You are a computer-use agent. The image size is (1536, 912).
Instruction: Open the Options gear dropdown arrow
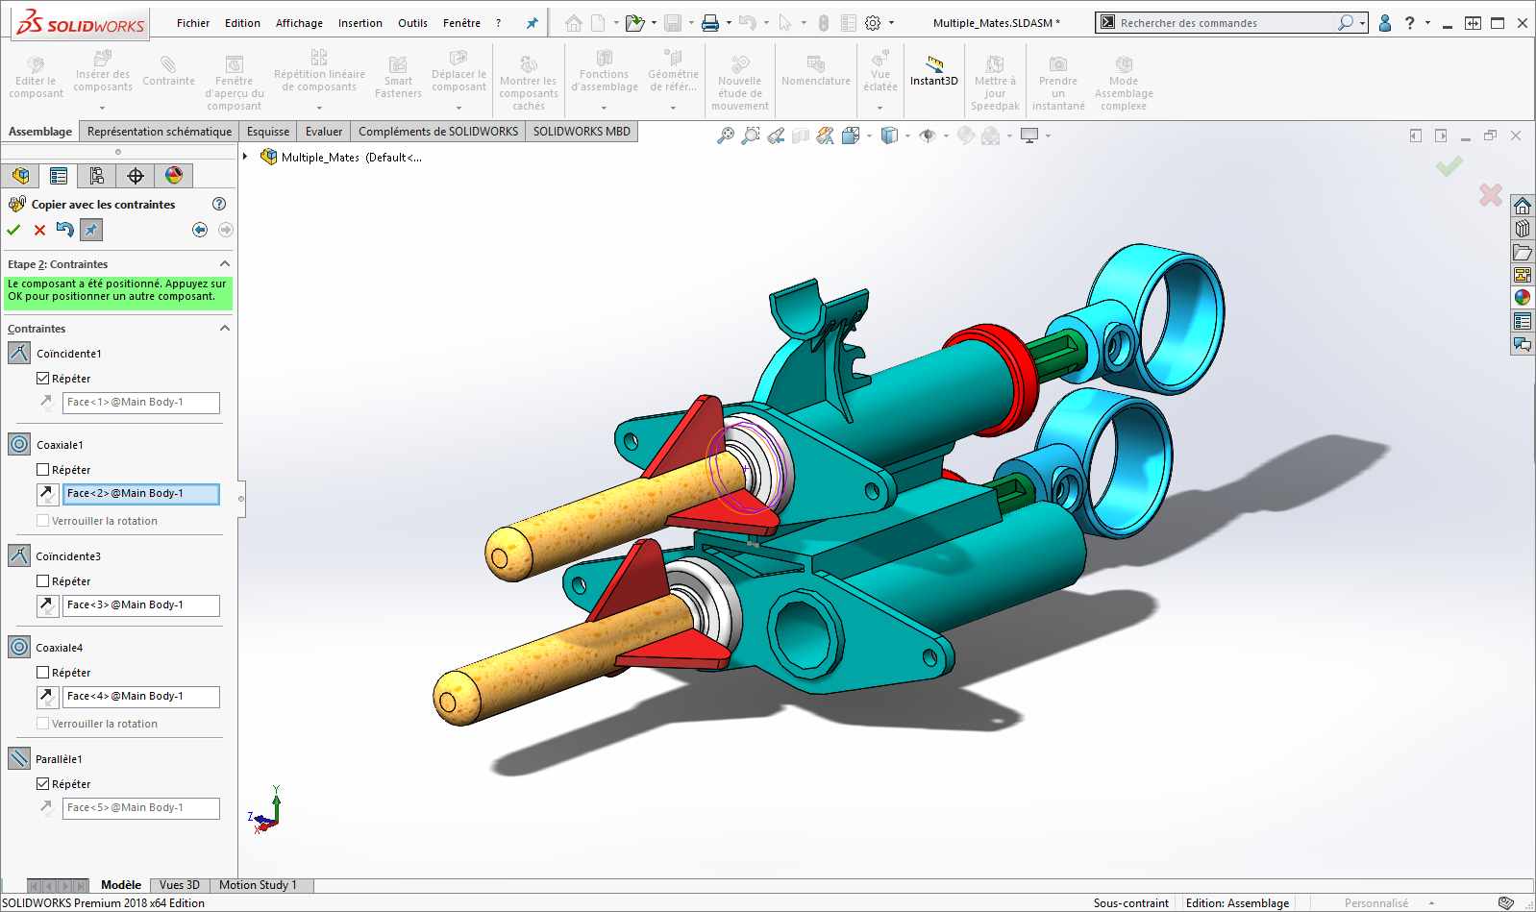coord(891,23)
